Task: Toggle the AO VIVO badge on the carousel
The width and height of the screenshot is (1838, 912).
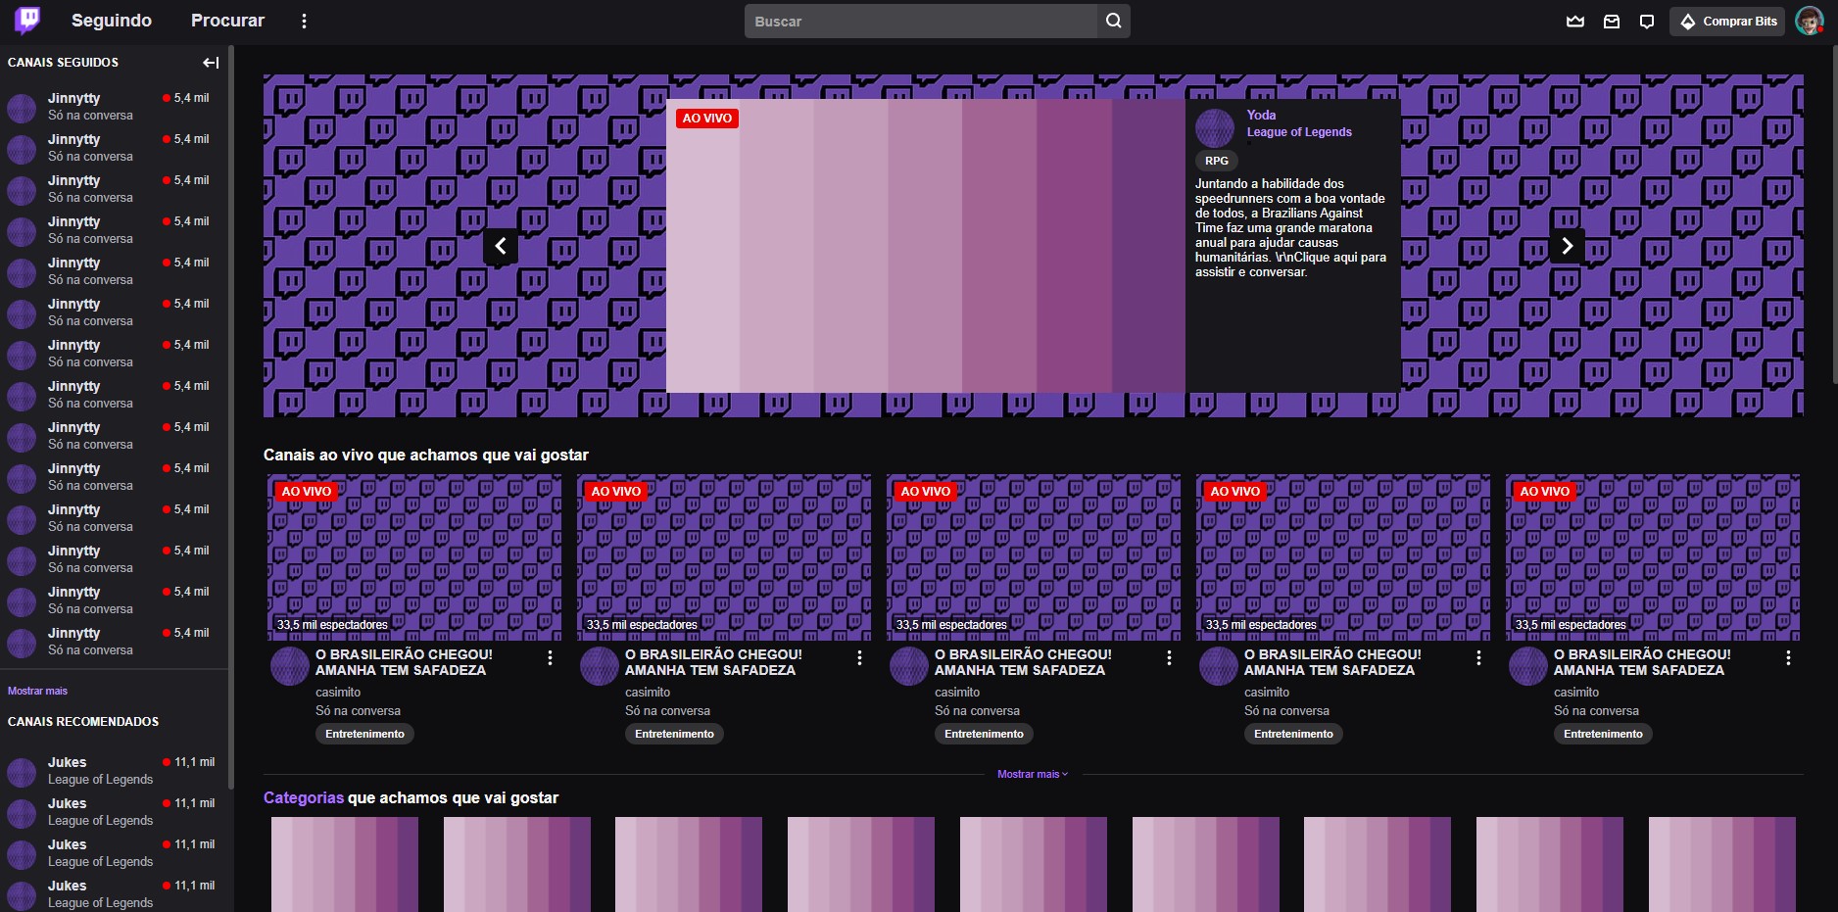Action: 706,118
